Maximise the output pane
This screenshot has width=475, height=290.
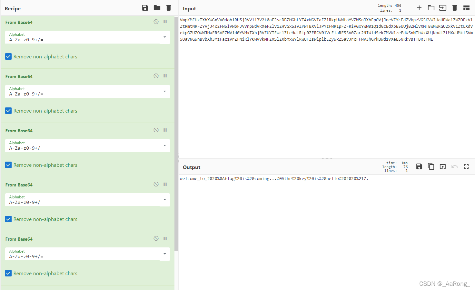[466, 166]
